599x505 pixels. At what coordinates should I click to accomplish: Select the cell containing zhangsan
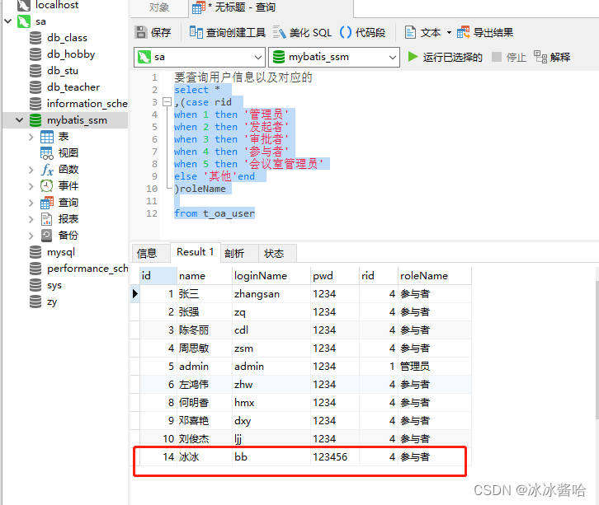271,294
